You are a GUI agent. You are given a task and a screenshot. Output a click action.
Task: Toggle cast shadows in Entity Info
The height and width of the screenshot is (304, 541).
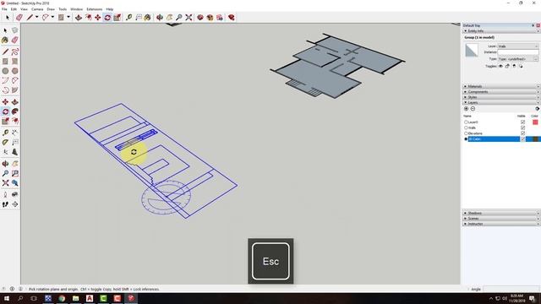coord(521,66)
